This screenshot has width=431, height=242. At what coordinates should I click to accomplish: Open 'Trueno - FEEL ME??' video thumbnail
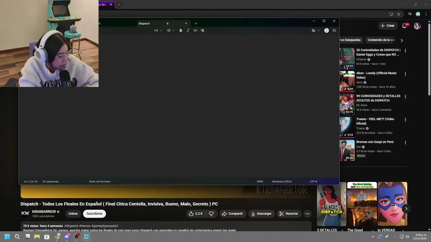point(347,127)
